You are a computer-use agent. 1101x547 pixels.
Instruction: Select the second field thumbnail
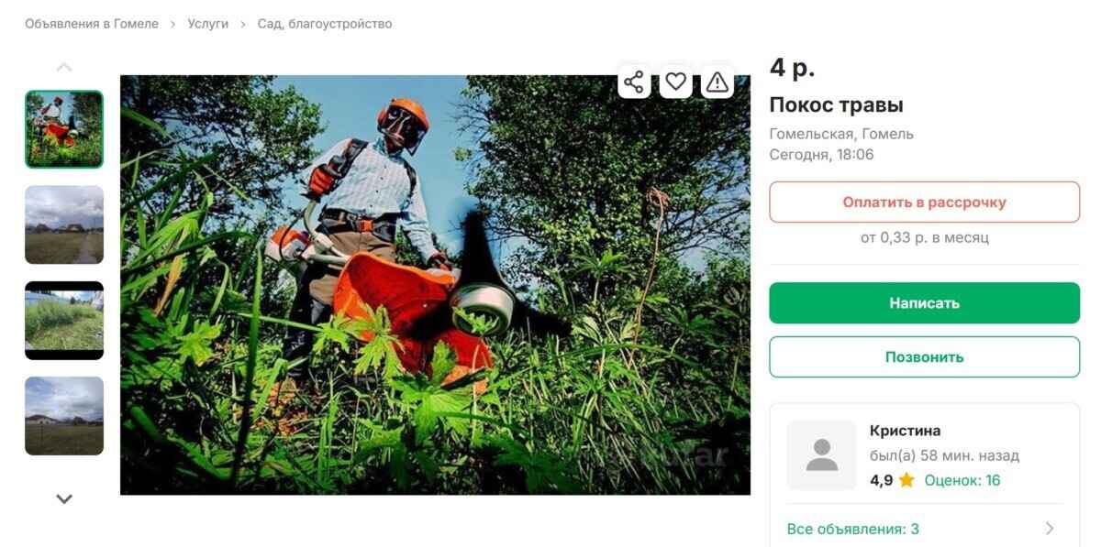tap(64, 224)
